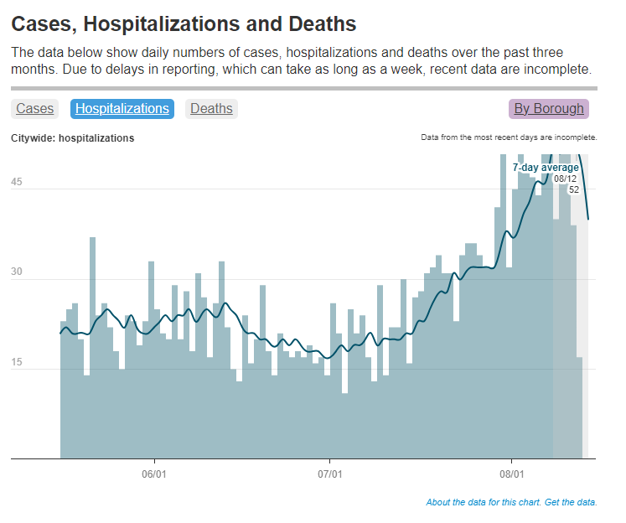Click the 07/01 x-axis date label

tap(330, 474)
